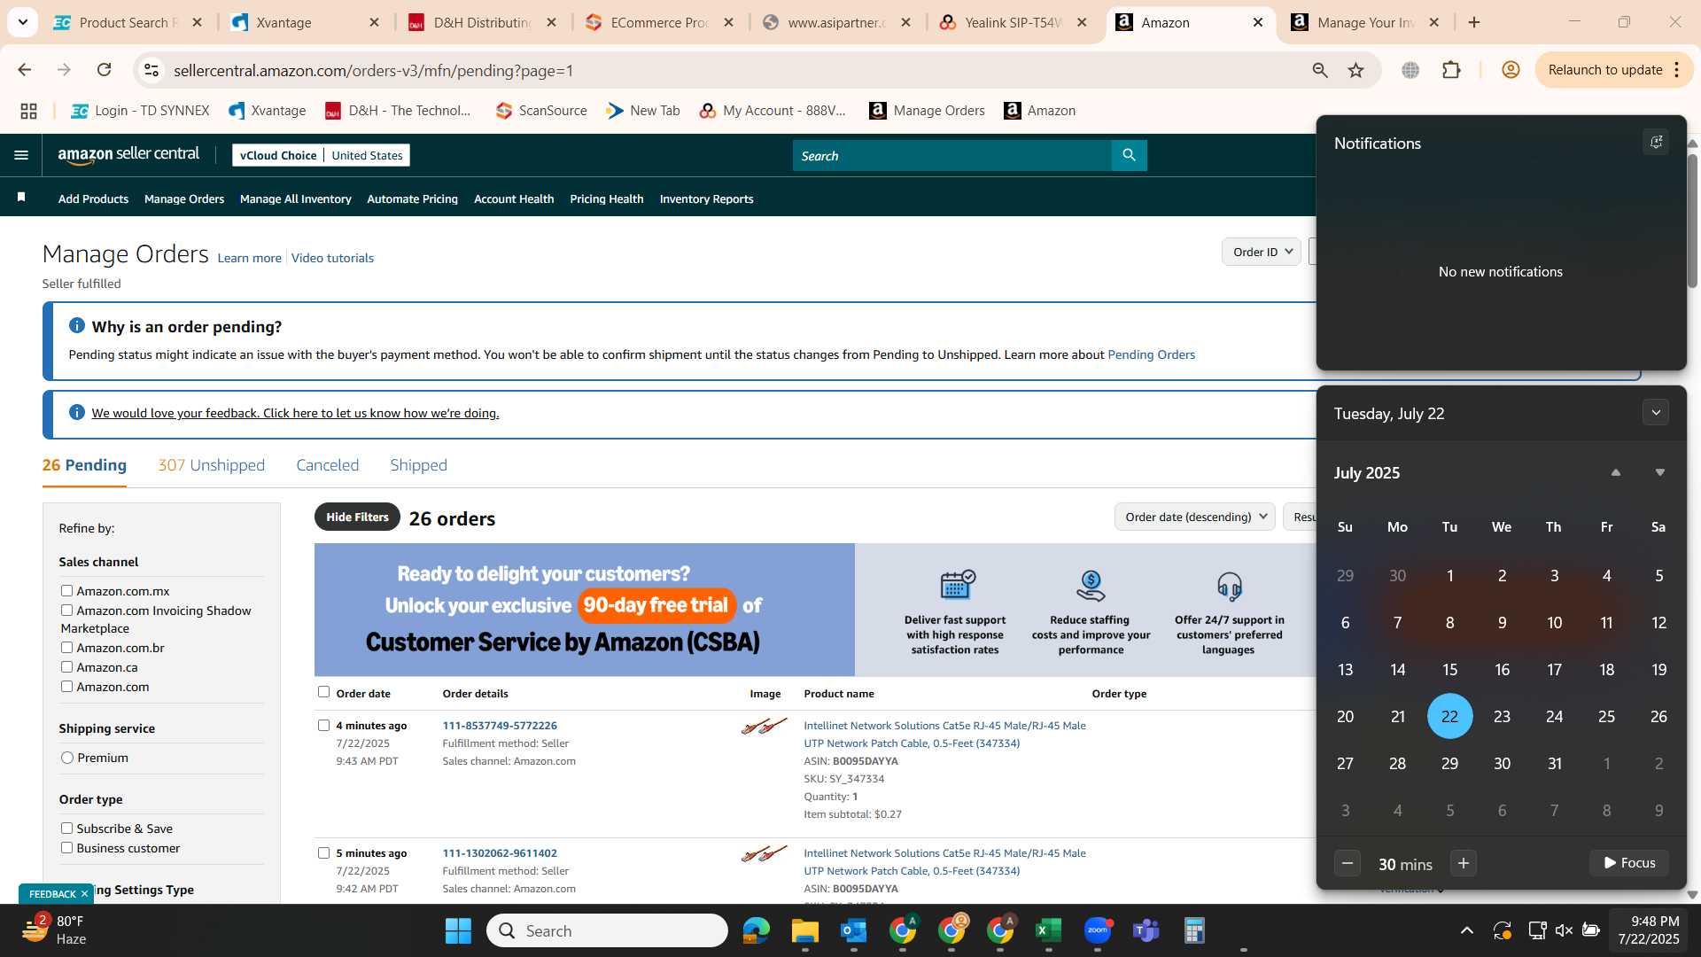Open Microsoft Teams from taskbar
Image resolution: width=1701 pixels, height=957 pixels.
1146,930
